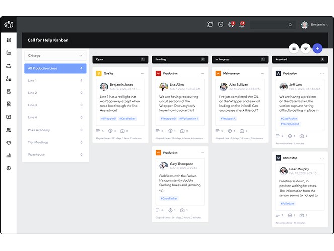Screen dimensions: 334x251
Task: Open the people icon in left nav
Action: click(x=9, y=130)
